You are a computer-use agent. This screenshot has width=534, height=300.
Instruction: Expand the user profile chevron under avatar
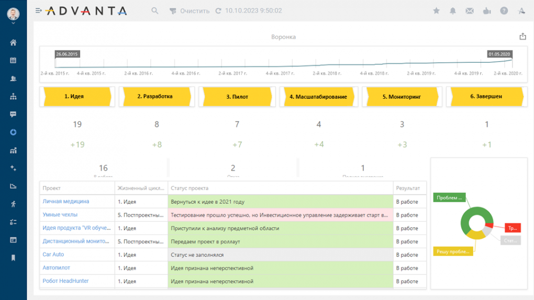click(x=13, y=24)
